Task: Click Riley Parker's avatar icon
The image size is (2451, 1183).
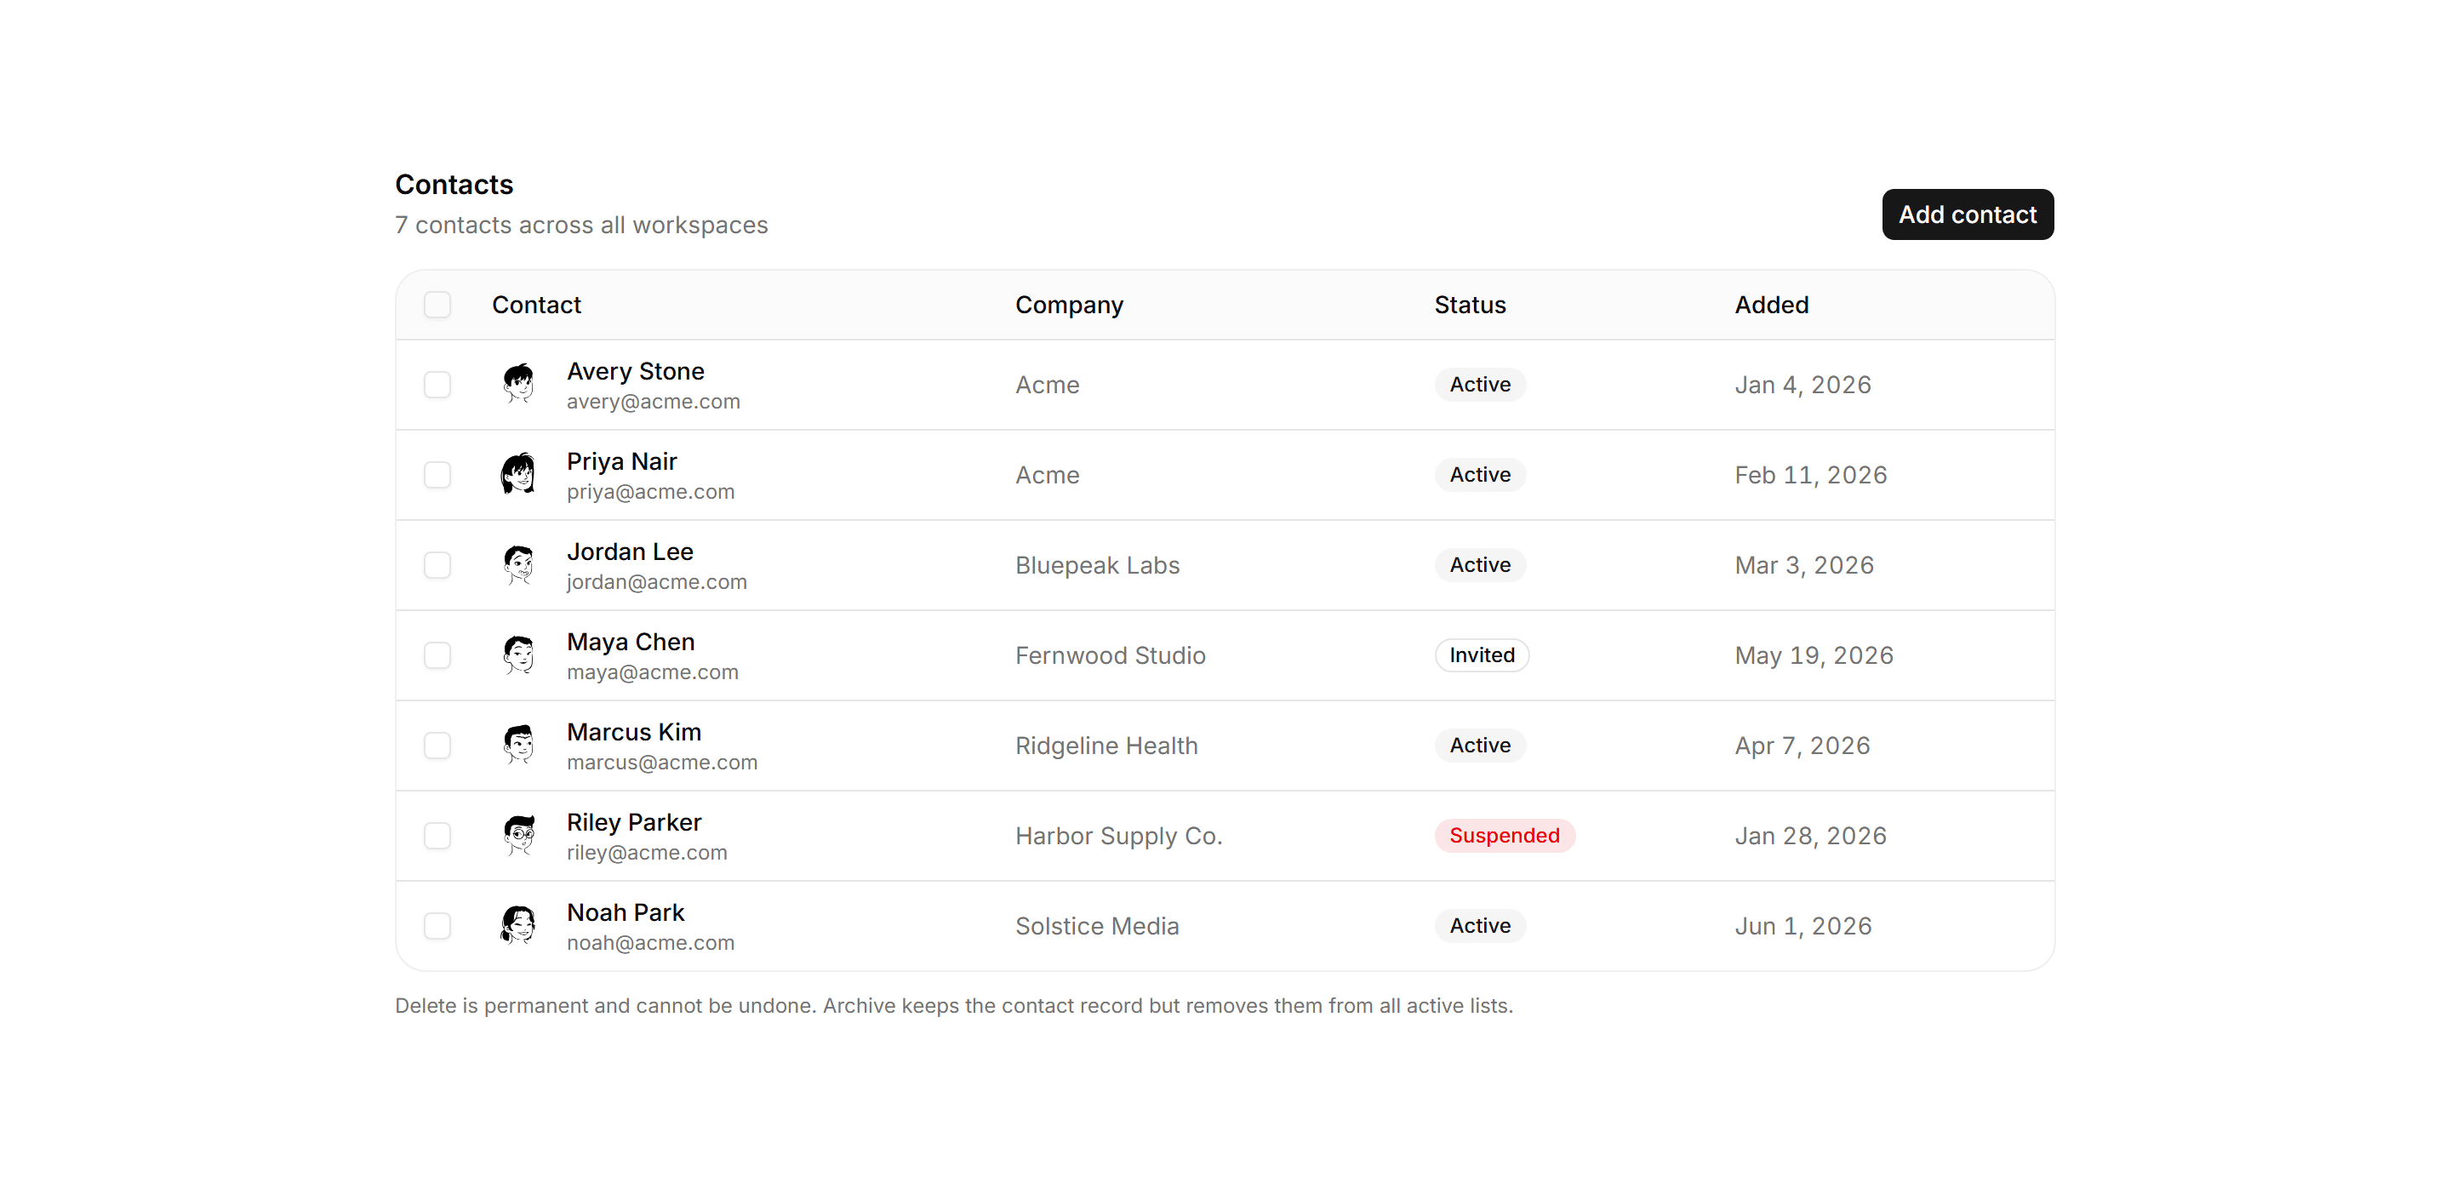Action: pyautogui.click(x=518, y=836)
